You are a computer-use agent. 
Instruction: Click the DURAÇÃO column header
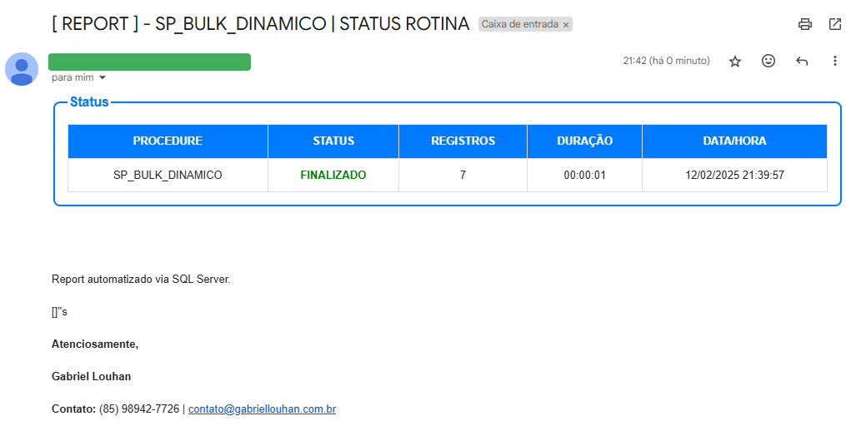(x=584, y=141)
